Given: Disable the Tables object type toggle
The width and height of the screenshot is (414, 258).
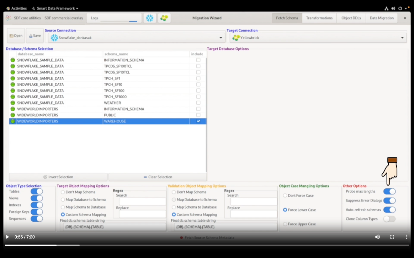Looking at the screenshot, I should pos(37,191).
